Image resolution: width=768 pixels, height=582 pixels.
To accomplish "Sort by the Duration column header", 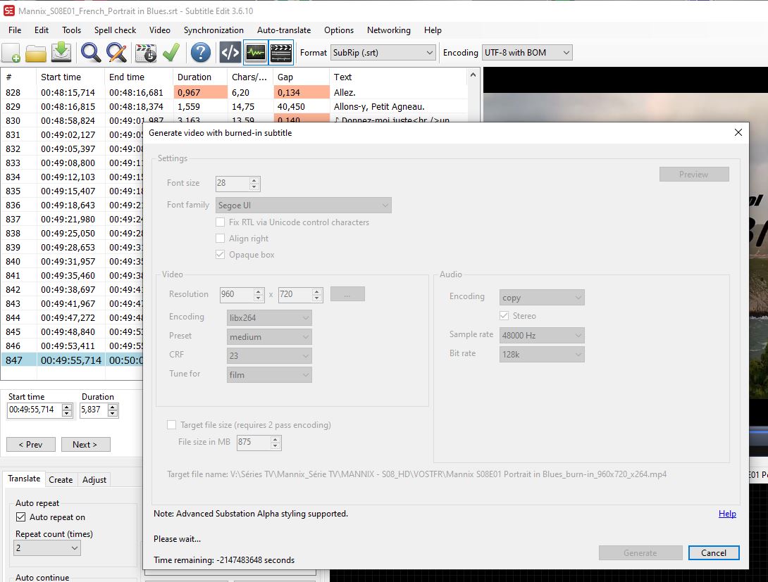I will [200, 77].
